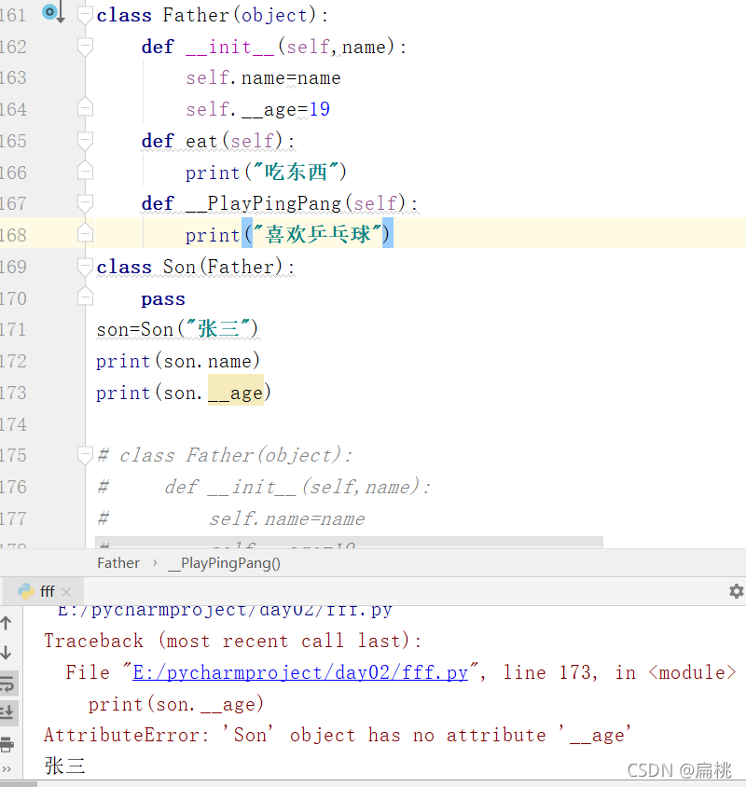
Task: Click the print icon in run toolbar
Action: tap(7, 744)
